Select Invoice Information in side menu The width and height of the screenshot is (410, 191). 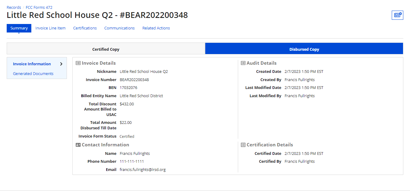pyautogui.click(x=32, y=64)
